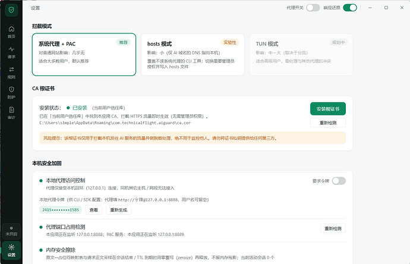Click the masked token value 2415••••1585
Image resolution: width=410 pixels, height=264 pixels.
coord(61,210)
